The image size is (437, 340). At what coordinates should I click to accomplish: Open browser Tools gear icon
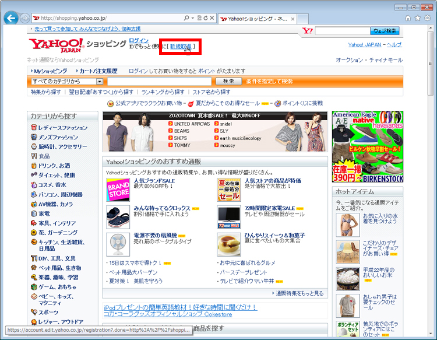(427, 18)
